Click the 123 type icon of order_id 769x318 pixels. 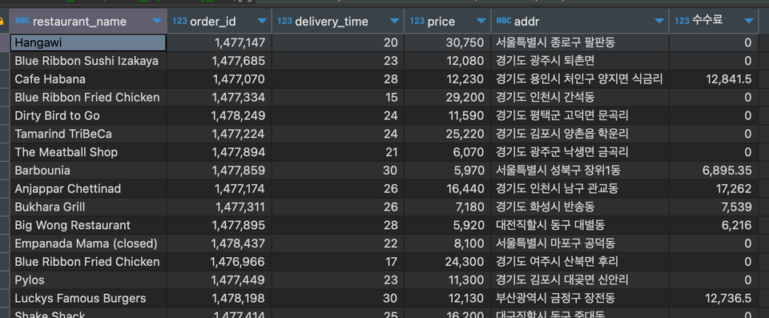pos(179,21)
